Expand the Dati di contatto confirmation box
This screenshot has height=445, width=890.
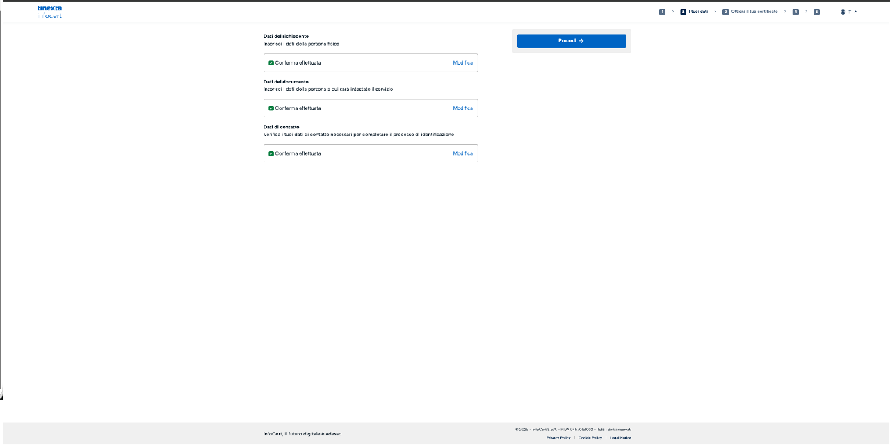pyautogui.click(x=371, y=153)
